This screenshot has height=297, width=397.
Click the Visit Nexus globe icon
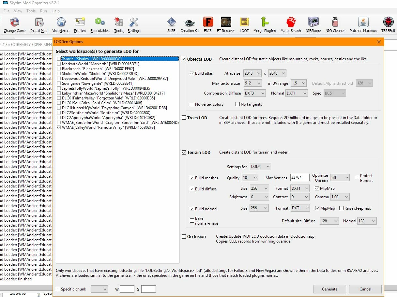coord(61,22)
